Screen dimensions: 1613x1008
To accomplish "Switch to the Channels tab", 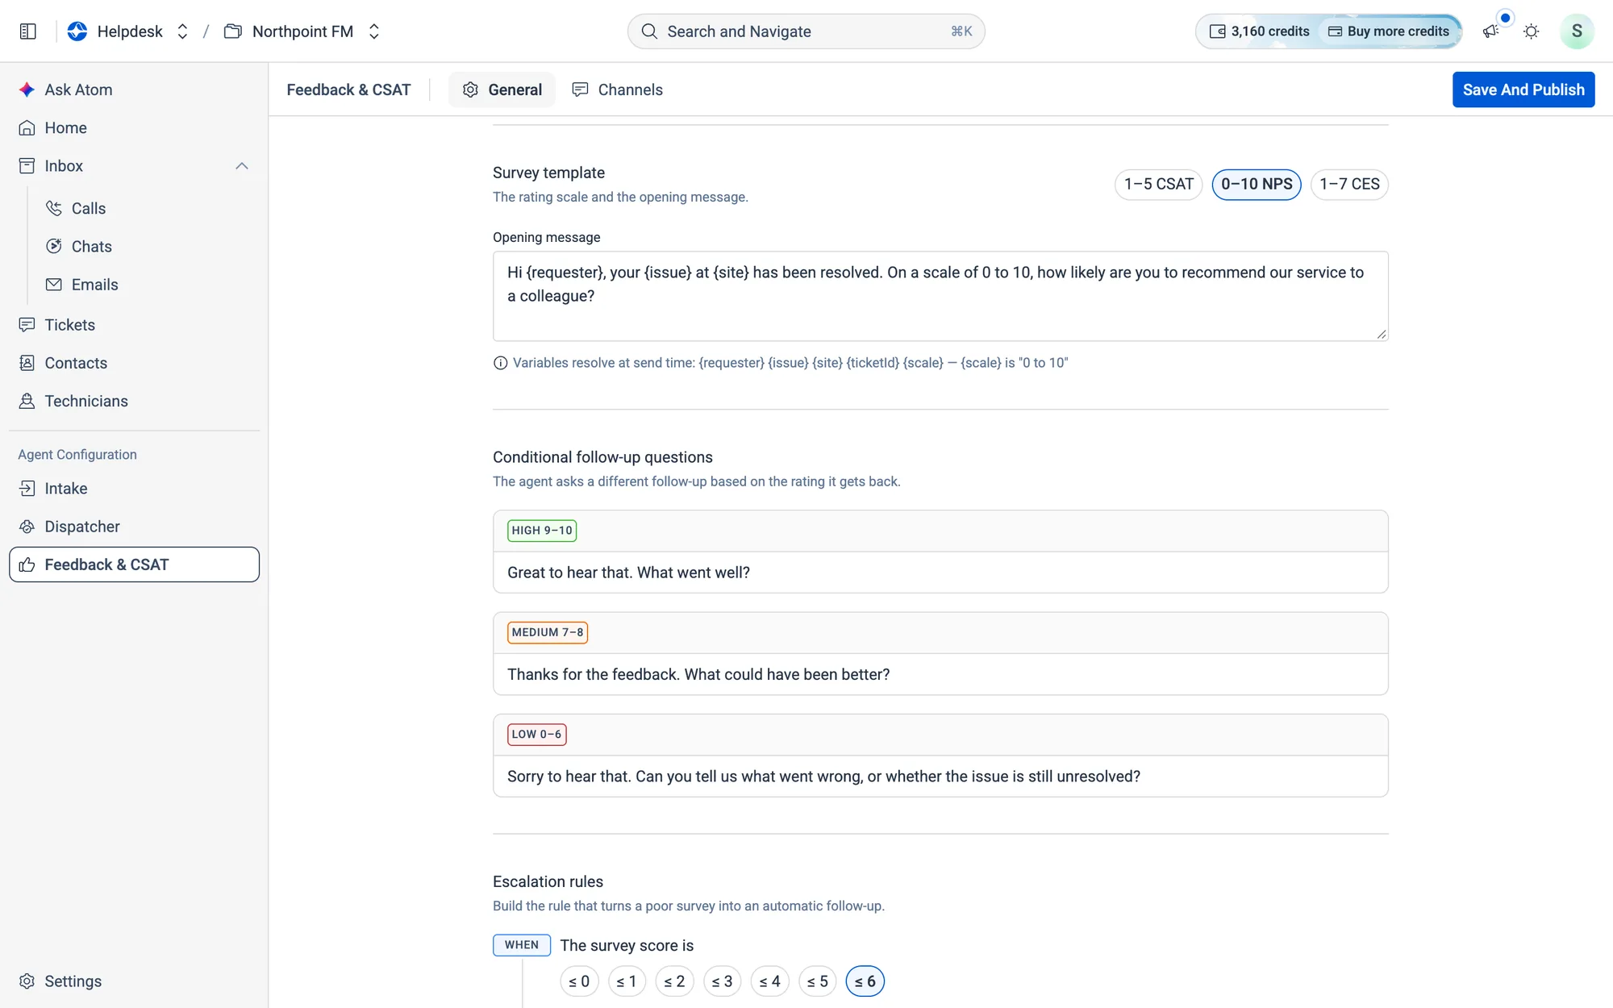I will [x=617, y=90].
